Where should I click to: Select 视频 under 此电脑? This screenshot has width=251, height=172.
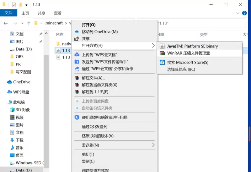coord(19,117)
